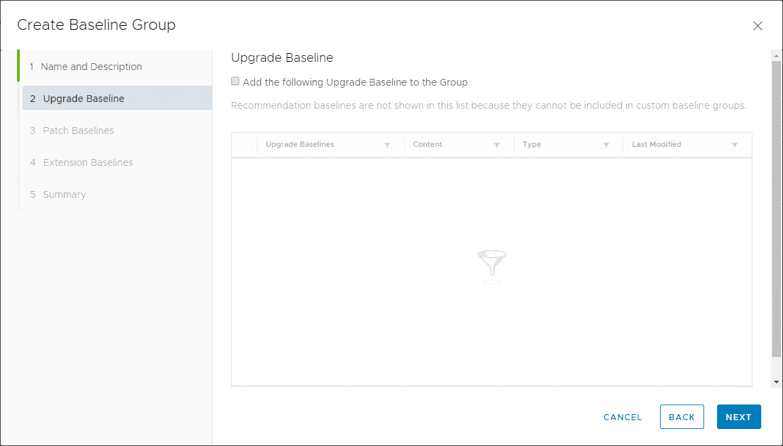
Task: Sort by Last Modified column header
Action: pyautogui.click(x=657, y=144)
